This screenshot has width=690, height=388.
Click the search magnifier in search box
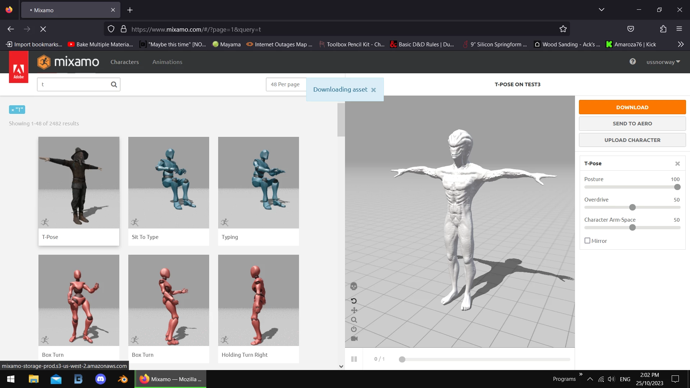click(x=114, y=84)
